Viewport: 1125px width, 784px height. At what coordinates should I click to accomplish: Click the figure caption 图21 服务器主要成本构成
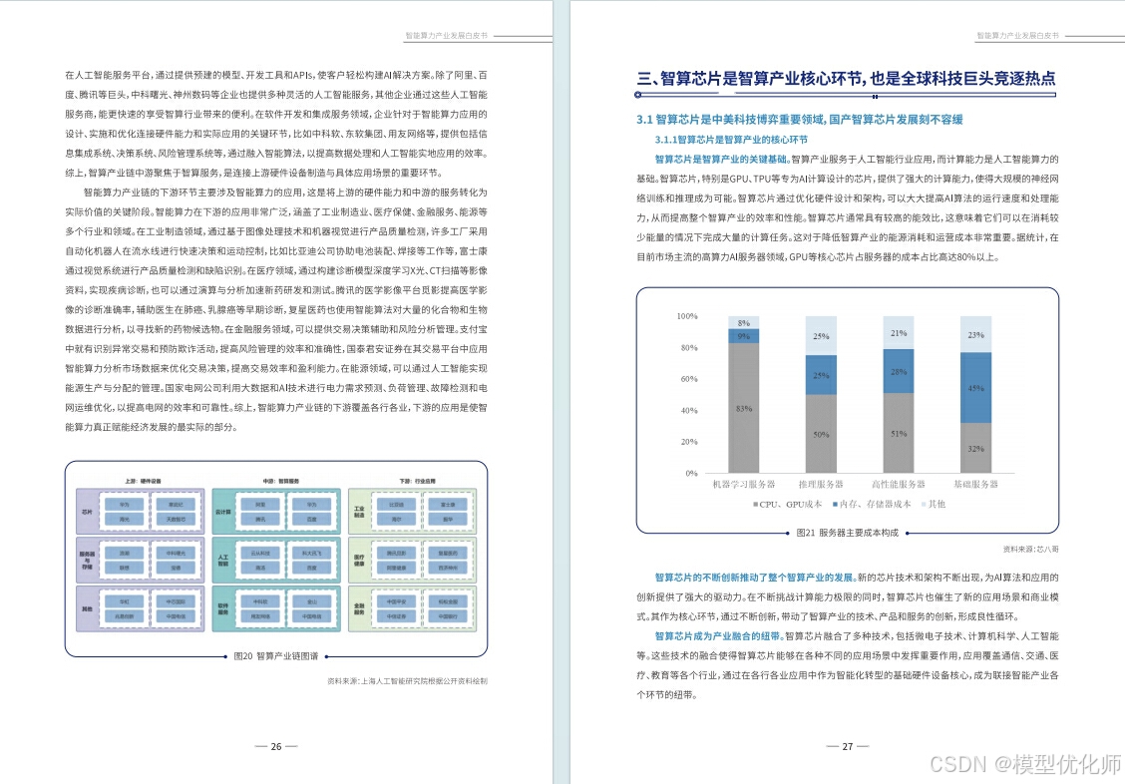848,533
